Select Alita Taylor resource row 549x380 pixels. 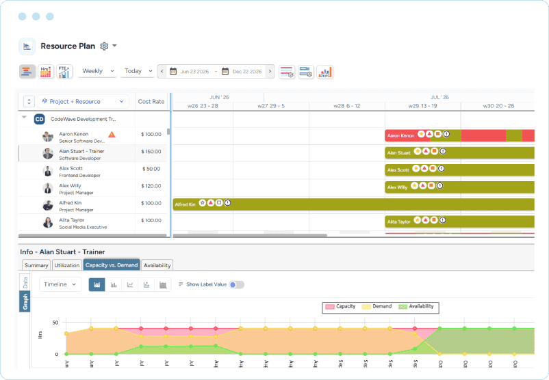click(x=94, y=223)
